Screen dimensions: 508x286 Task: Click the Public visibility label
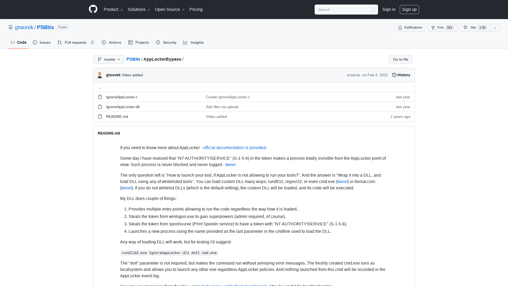pyautogui.click(x=63, y=27)
